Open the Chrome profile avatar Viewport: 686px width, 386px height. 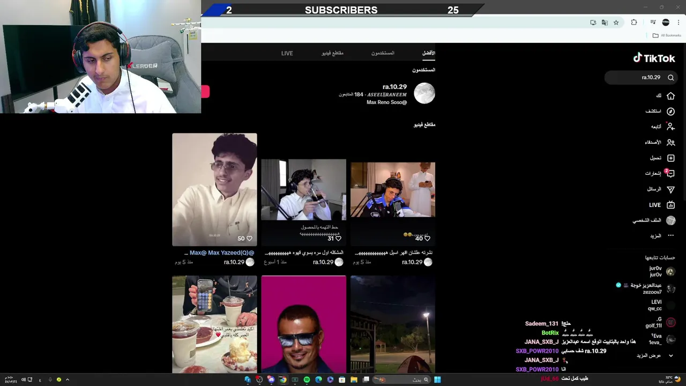666,23
